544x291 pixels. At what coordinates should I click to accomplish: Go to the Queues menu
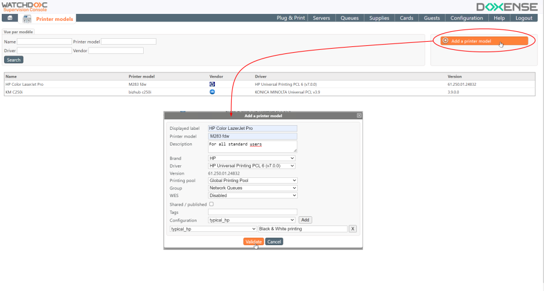pos(349,18)
